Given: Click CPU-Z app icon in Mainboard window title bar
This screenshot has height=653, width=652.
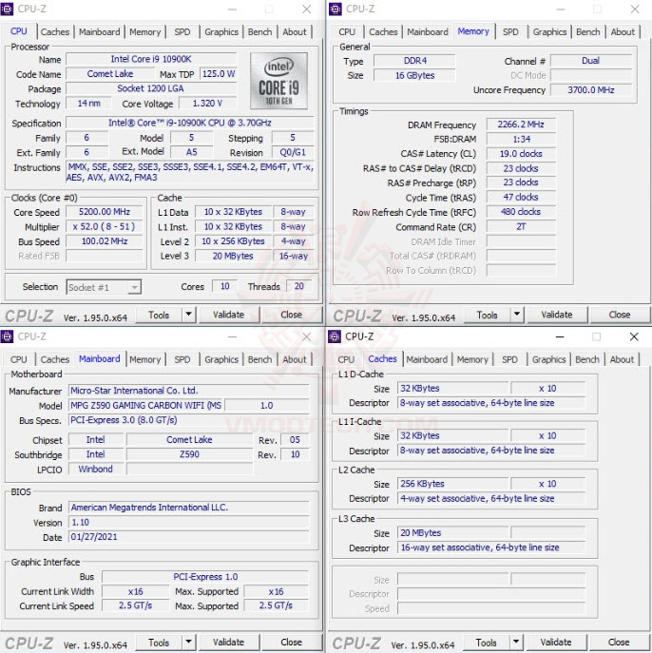Looking at the screenshot, I should point(7,336).
